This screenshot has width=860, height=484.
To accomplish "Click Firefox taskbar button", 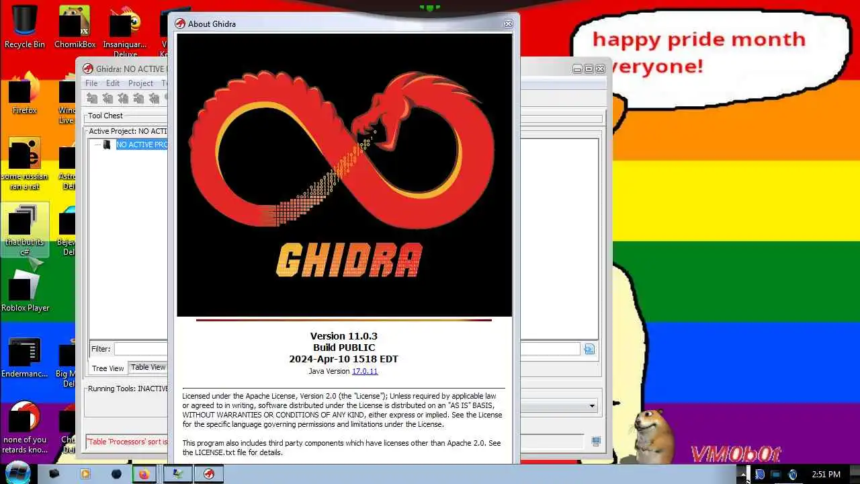I will pyautogui.click(x=144, y=473).
